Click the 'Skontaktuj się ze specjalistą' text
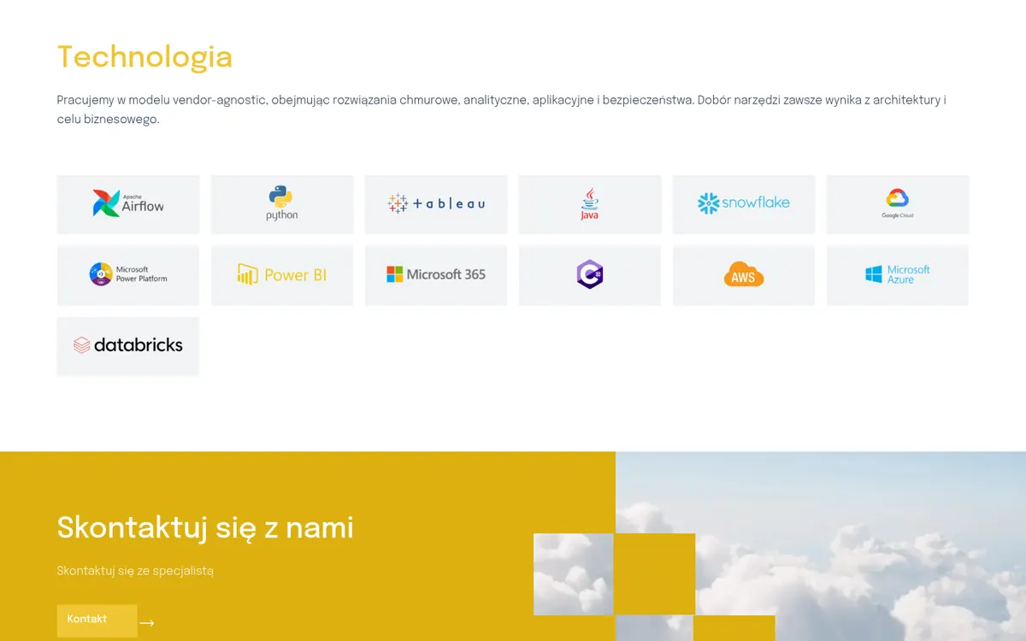This screenshot has height=641, width=1026. point(135,571)
